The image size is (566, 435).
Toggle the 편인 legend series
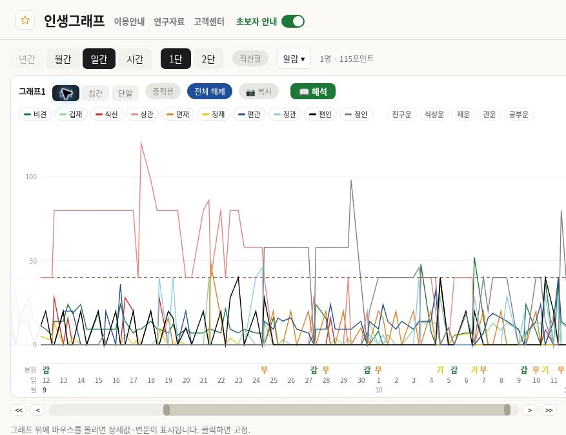[x=321, y=114]
